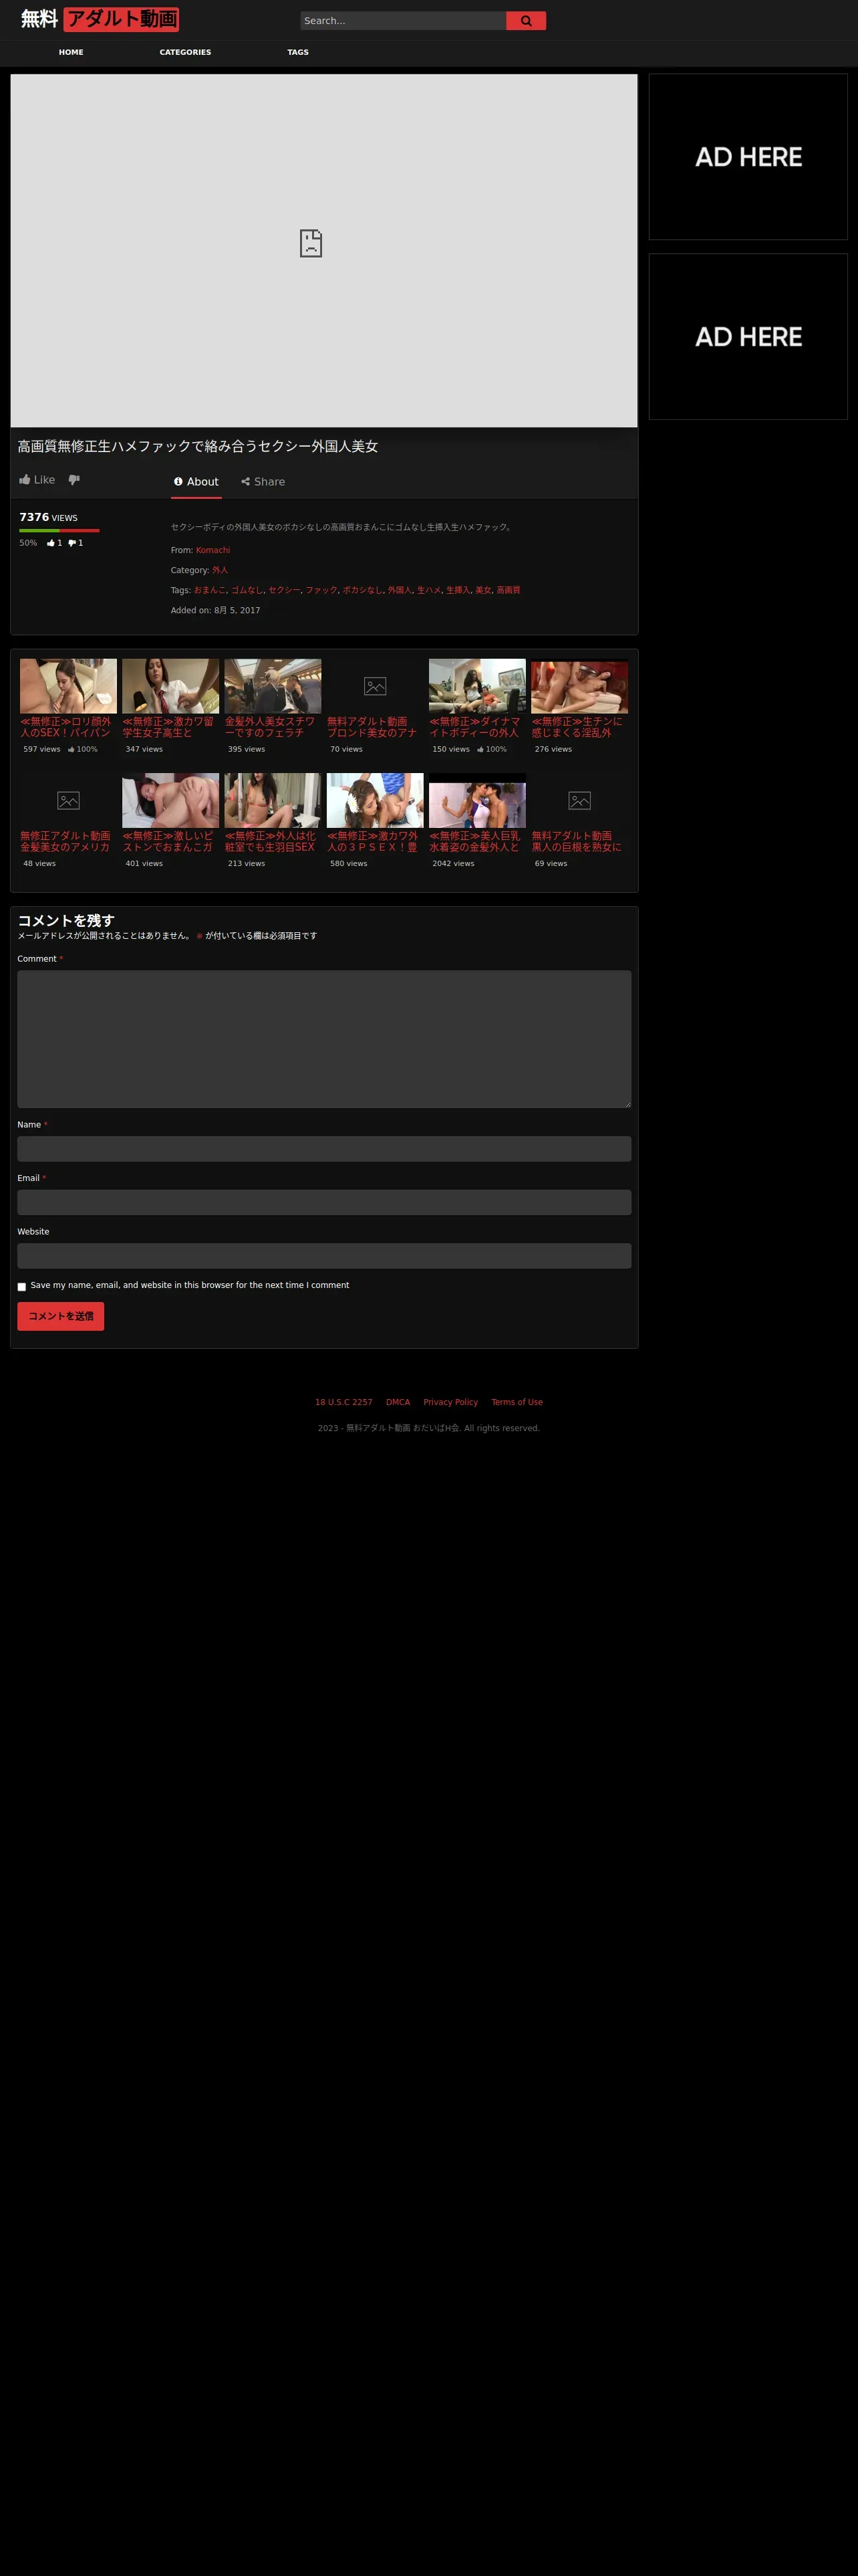Open the 18 U.S.C 2257 footer link
Image resolution: width=858 pixels, height=2576 pixels.
point(343,1402)
